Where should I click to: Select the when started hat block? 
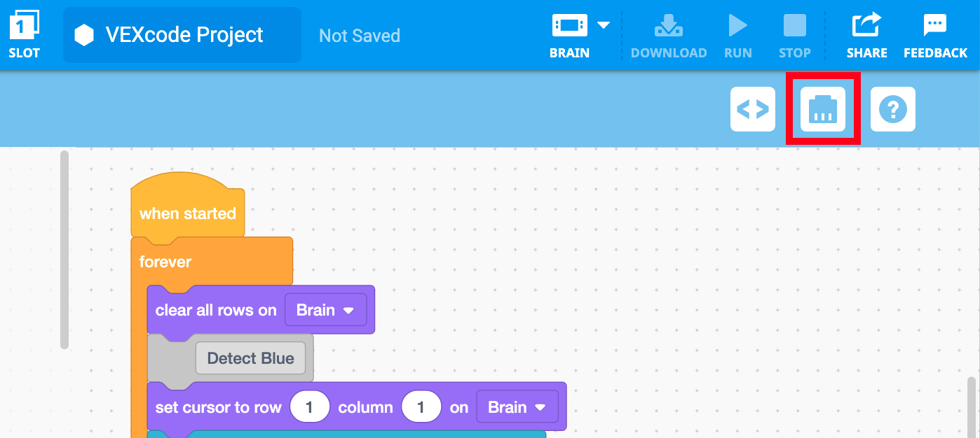click(x=187, y=213)
